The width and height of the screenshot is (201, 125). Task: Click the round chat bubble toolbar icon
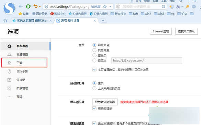click(x=194, y=7)
